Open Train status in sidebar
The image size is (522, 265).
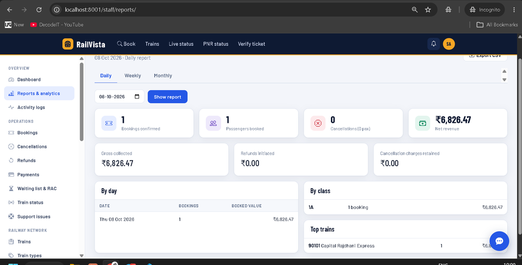click(39, 202)
